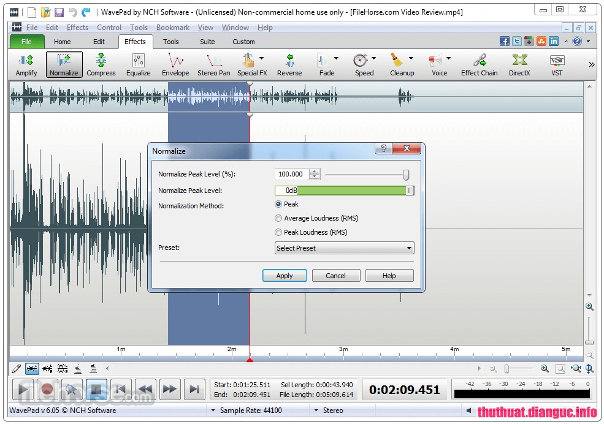Click the 2m mark on the timeline ruler
604x424 pixels.
(x=232, y=349)
